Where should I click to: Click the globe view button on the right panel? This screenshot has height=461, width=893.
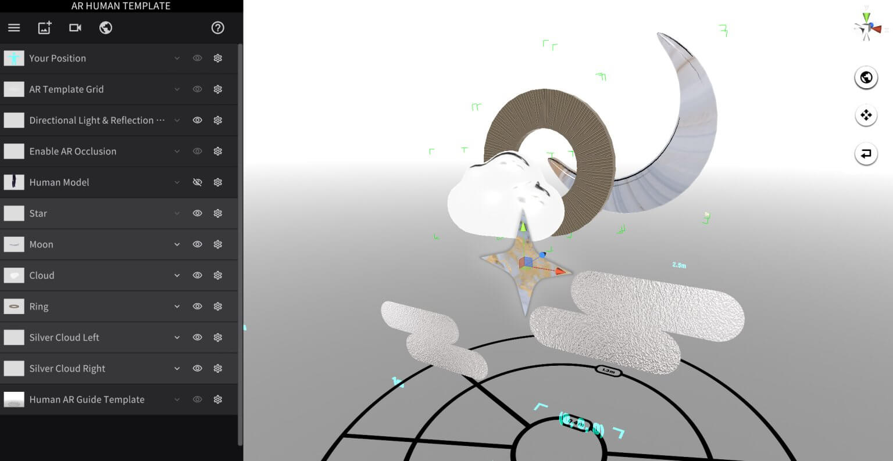[x=866, y=77]
